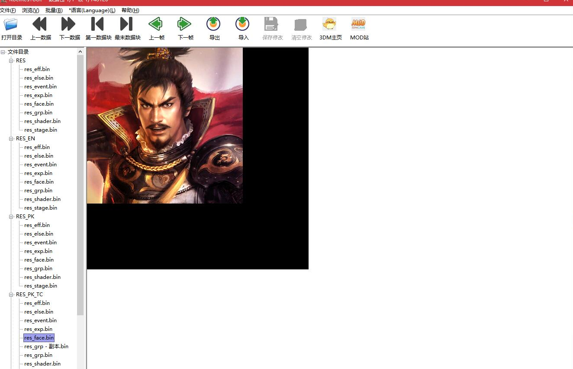Select the RES_PK folder label
This screenshot has height=369, width=573.
tap(25, 217)
